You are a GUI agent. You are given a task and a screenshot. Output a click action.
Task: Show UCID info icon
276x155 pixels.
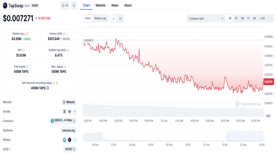tap(10, 149)
